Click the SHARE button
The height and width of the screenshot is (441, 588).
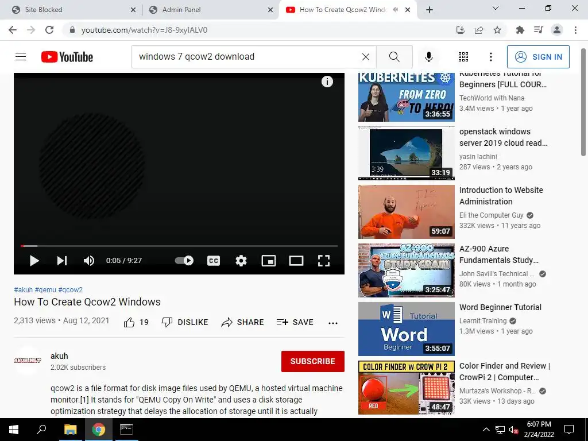[x=243, y=322]
